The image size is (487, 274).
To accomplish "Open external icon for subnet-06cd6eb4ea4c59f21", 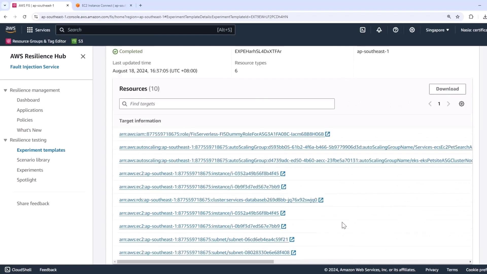I will click(x=292, y=239).
